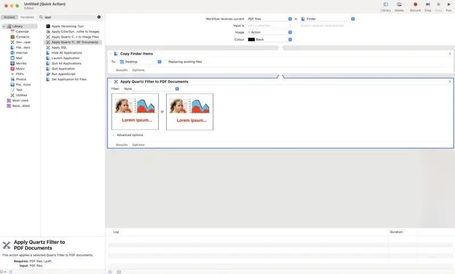Select Quit Application action in results

click(63, 69)
